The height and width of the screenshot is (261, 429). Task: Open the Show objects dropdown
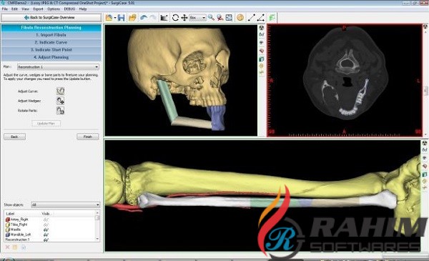pyautogui.click(x=66, y=205)
